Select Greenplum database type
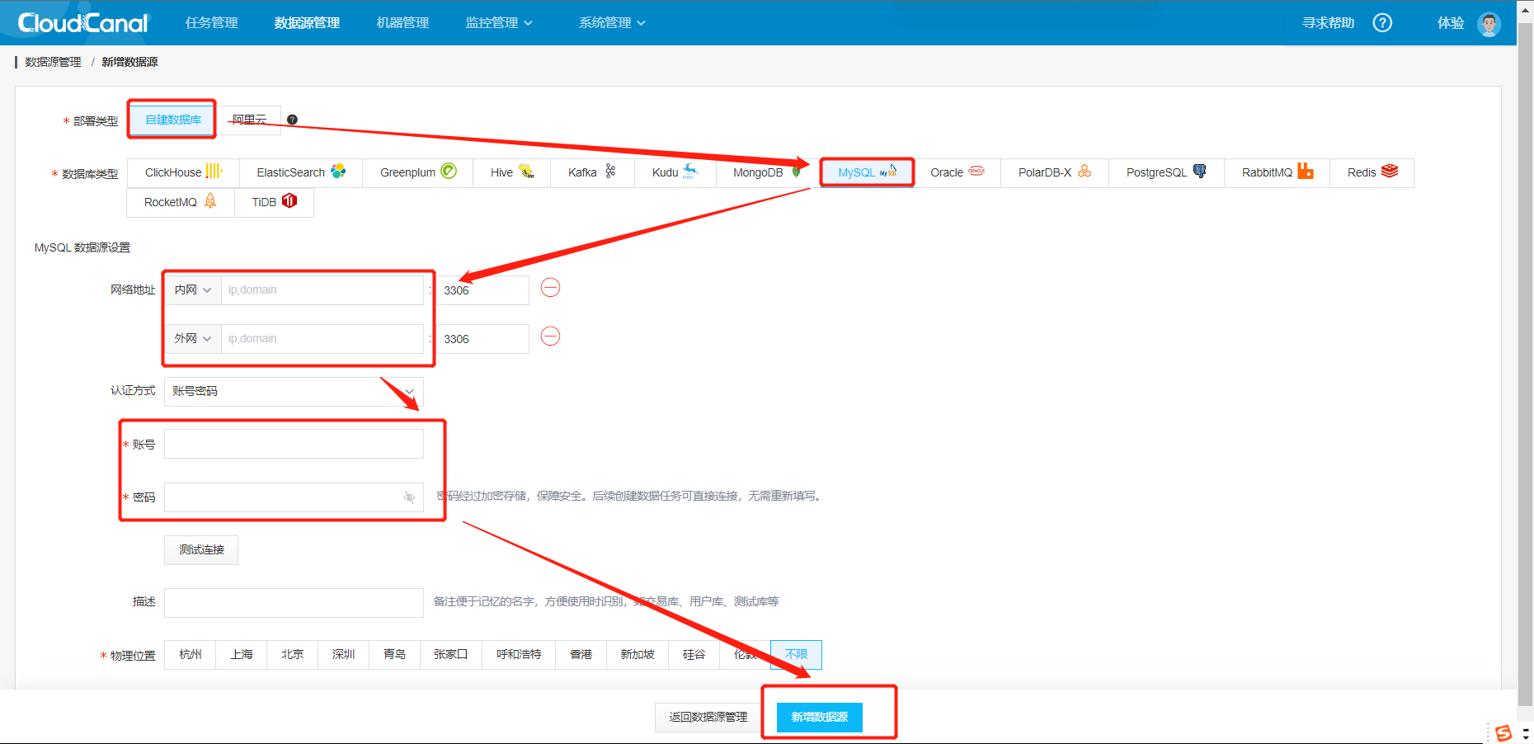This screenshot has height=744, width=1534. click(418, 172)
